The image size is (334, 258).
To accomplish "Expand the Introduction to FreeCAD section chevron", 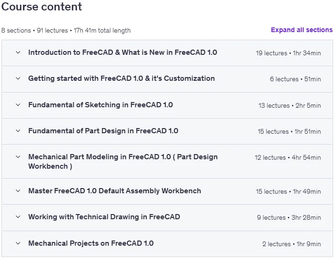I will coord(18,52).
